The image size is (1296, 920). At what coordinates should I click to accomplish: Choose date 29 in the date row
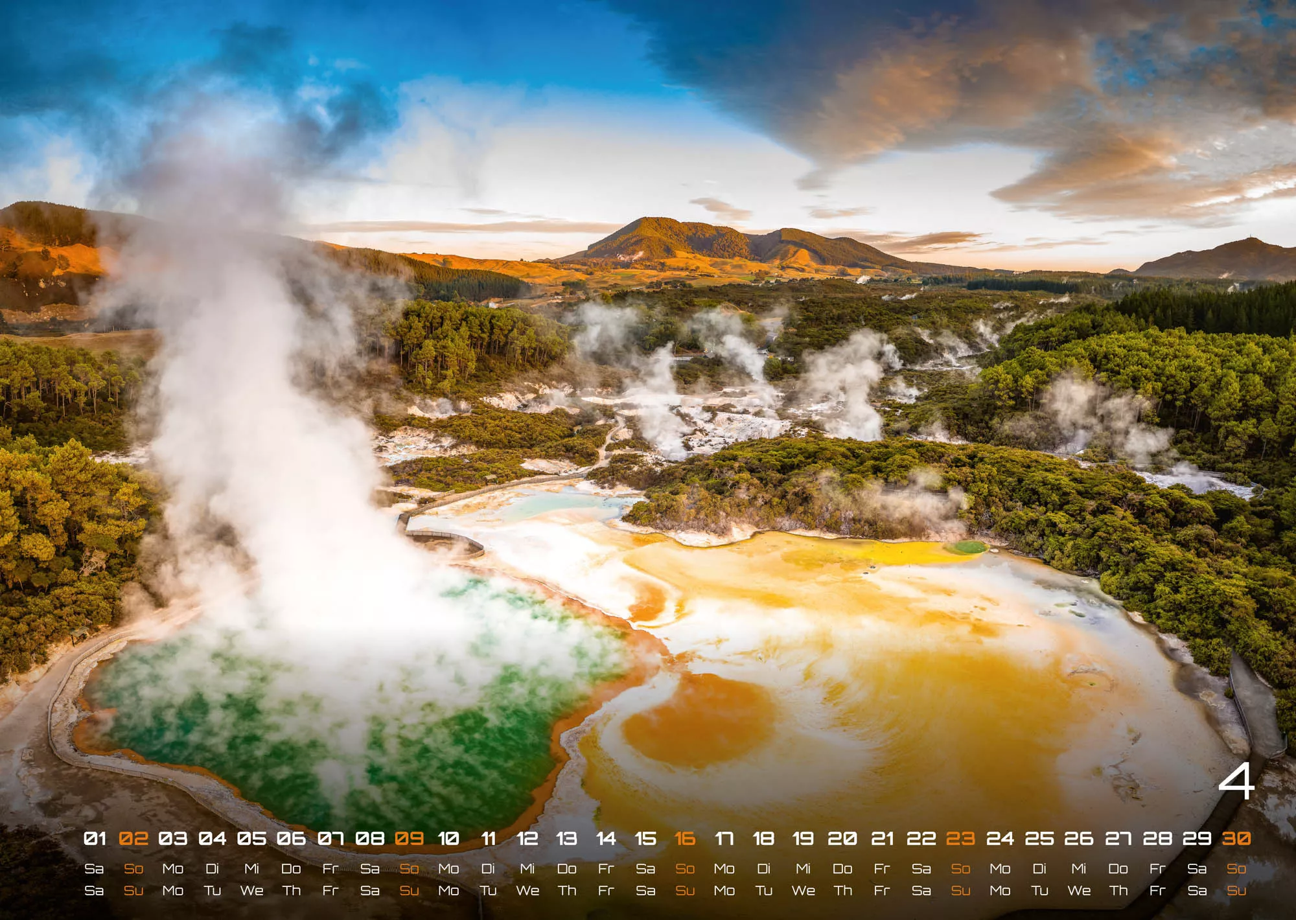pyautogui.click(x=1197, y=839)
